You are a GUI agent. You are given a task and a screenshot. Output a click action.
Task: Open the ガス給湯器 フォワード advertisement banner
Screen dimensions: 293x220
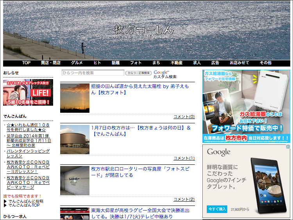pyautogui.click(x=246, y=106)
